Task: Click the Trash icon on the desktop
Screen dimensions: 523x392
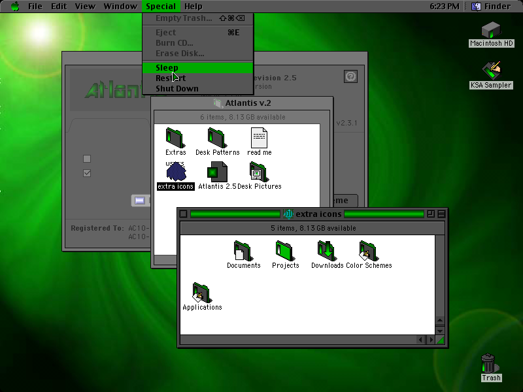Action: [489, 363]
